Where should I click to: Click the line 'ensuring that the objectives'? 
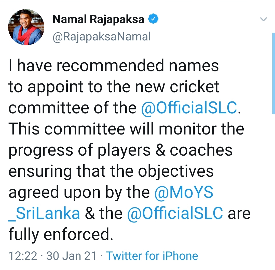click(111, 172)
